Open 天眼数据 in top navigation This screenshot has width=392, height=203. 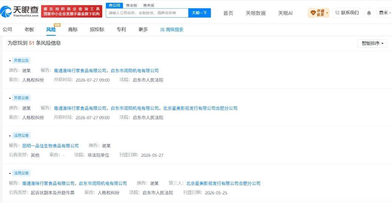[x=256, y=13]
